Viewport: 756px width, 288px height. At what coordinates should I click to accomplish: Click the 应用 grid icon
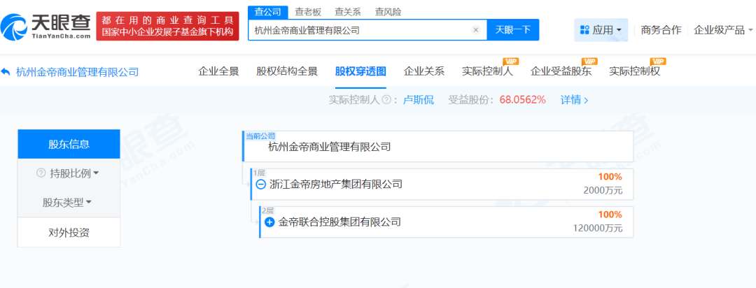pyautogui.click(x=584, y=30)
